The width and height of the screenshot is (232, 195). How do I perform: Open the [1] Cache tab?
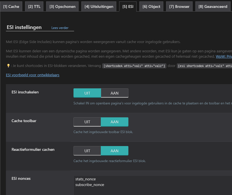11,6
